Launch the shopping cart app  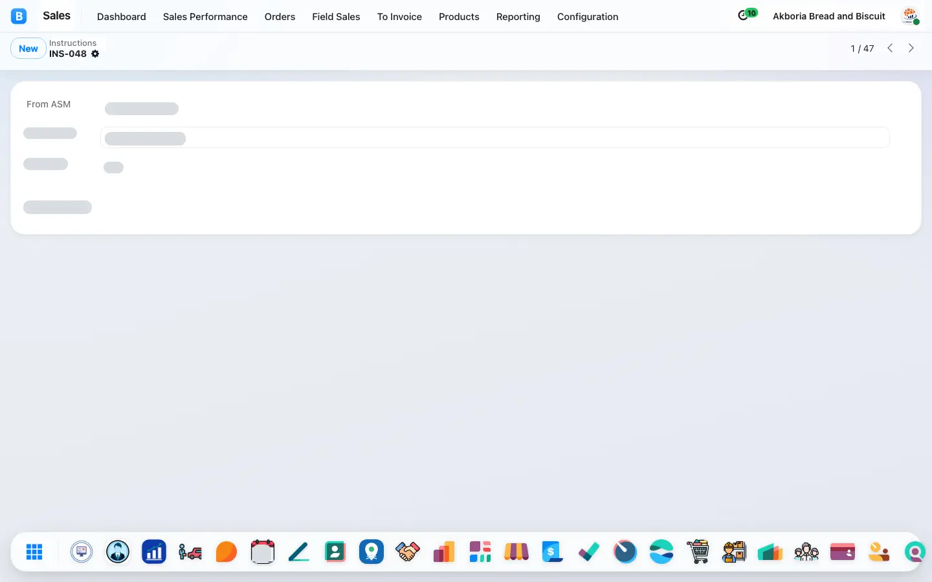pyautogui.click(x=698, y=552)
